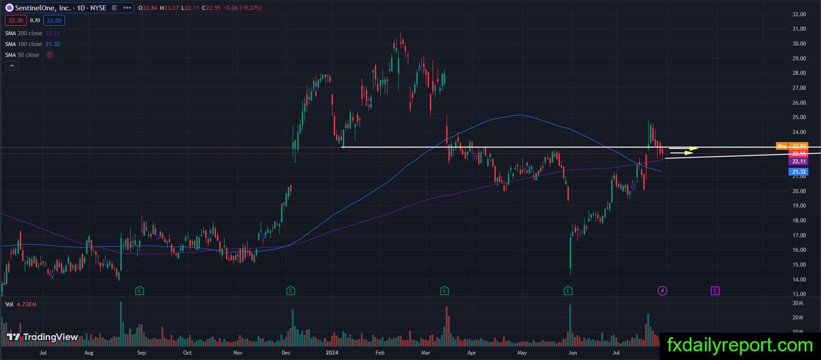Click the blue 23.00 buy price button

coord(54,20)
